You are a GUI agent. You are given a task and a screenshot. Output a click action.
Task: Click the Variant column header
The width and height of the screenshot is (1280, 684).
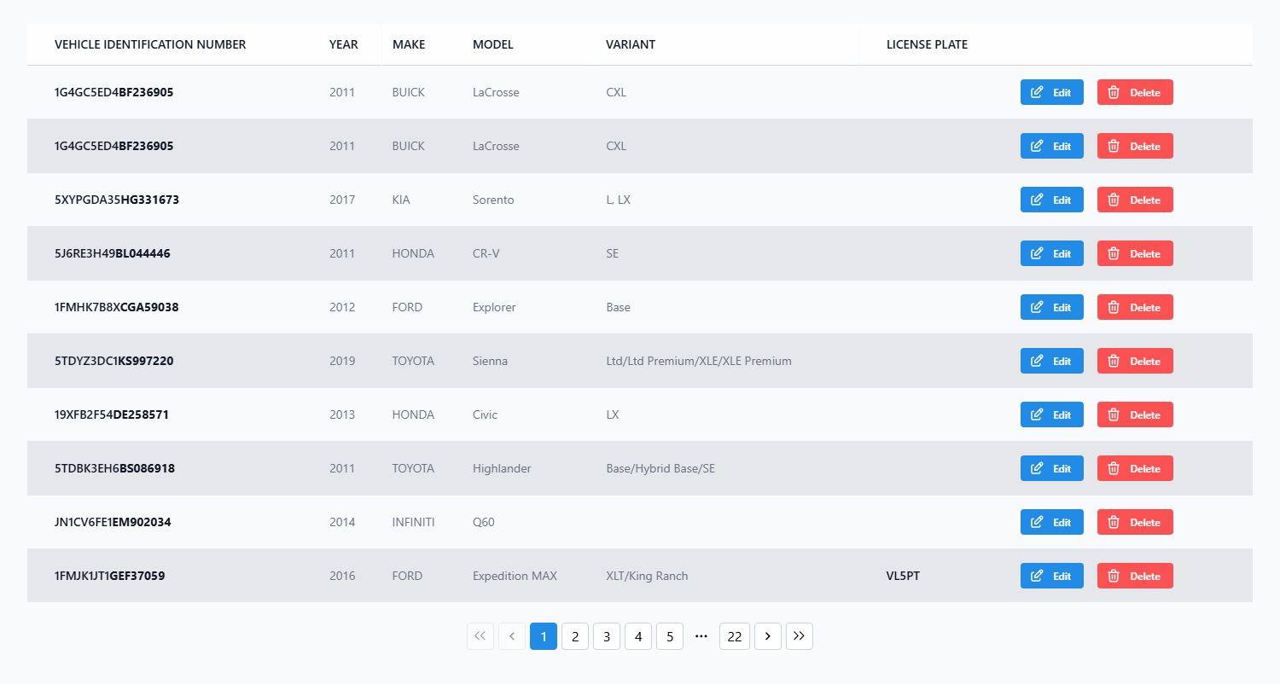click(x=631, y=44)
